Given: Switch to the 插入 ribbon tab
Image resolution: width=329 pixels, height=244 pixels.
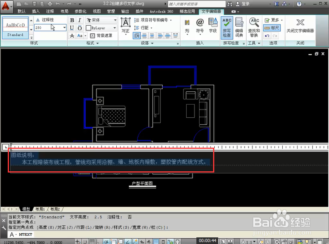Looking at the screenshot, I should point(35,11).
